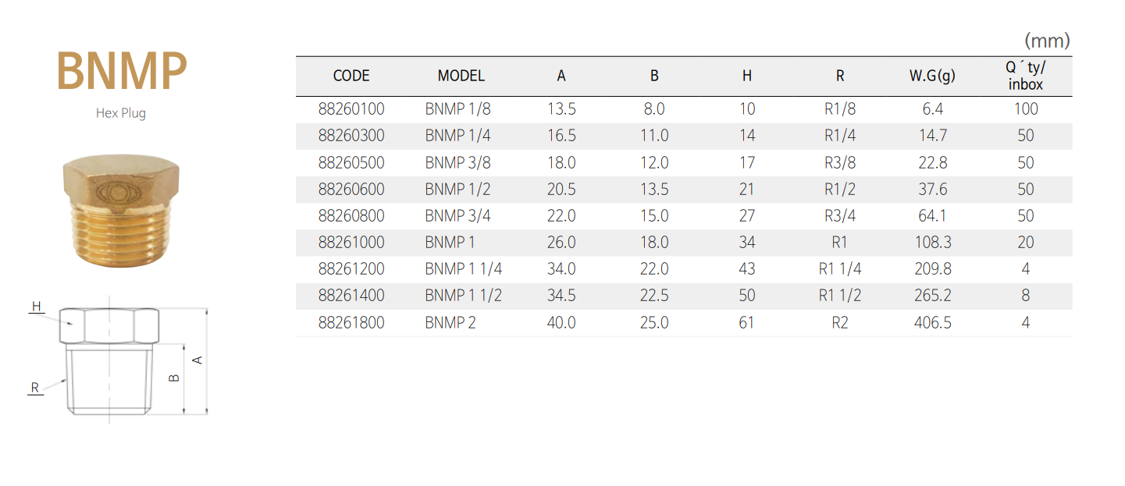Click the brass hex plug product photo
The image size is (1125, 486).
(x=121, y=210)
